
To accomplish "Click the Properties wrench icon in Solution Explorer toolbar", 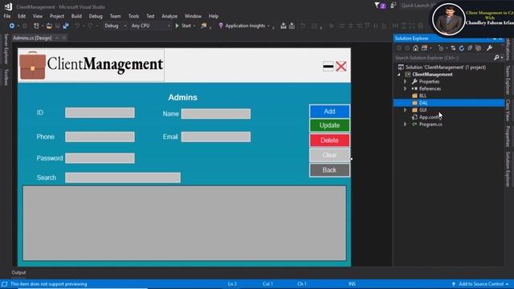I will tap(489, 48).
